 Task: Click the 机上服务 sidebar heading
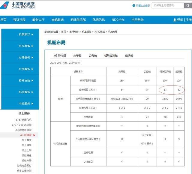(x=24, y=113)
